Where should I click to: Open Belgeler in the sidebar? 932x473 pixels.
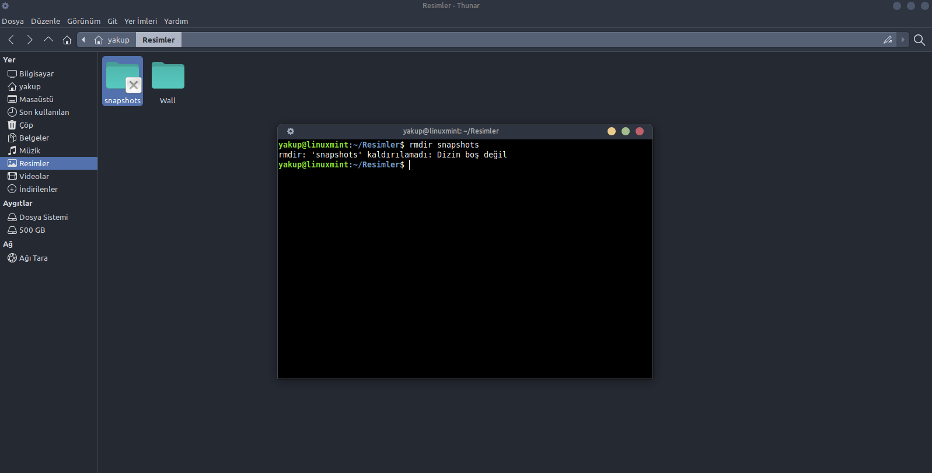(x=48, y=138)
